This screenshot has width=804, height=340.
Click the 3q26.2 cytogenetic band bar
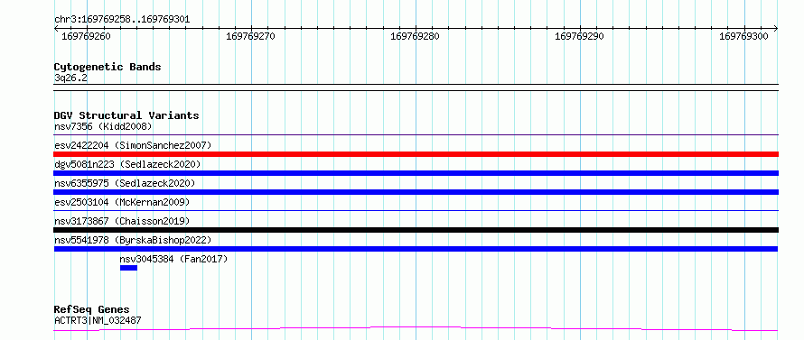[x=416, y=87]
